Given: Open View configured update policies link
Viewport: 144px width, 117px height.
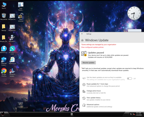Looking at the screenshot, I should pos(92,47).
